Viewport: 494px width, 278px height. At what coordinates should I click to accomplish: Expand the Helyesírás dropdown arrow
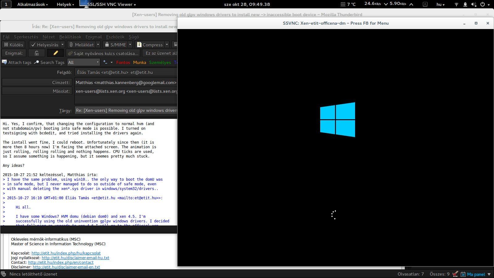pyautogui.click(x=62, y=45)
